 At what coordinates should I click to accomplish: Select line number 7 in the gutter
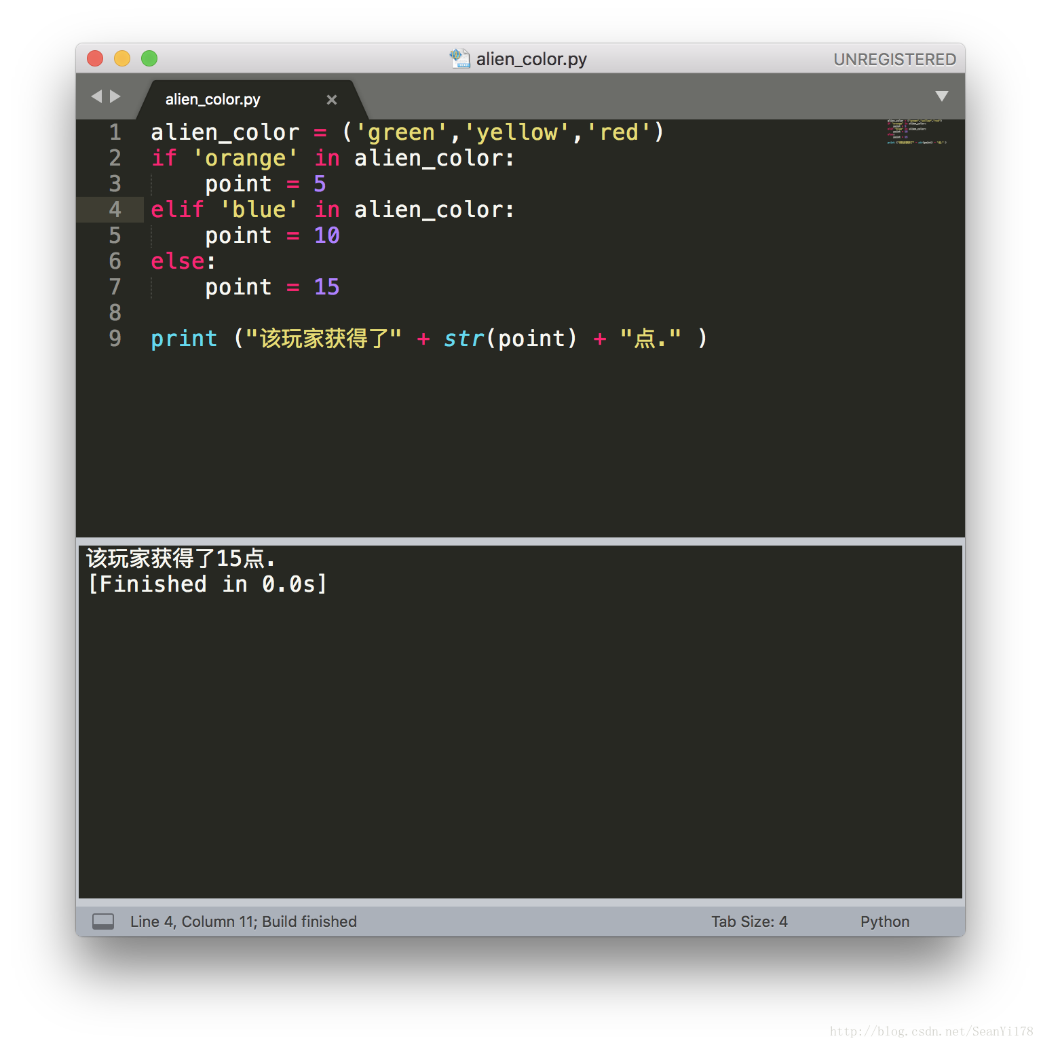tap(115, 287)
